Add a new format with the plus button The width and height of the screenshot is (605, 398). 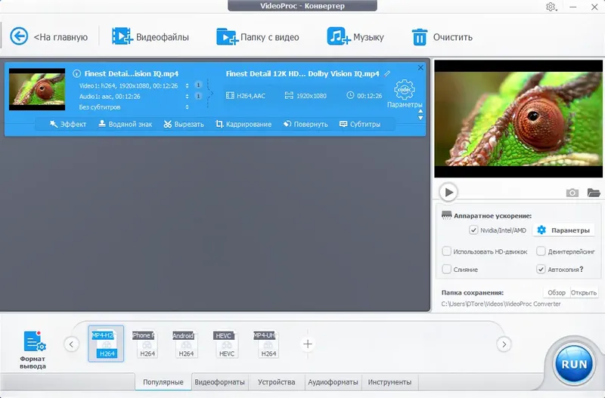(x=308, y=344)
